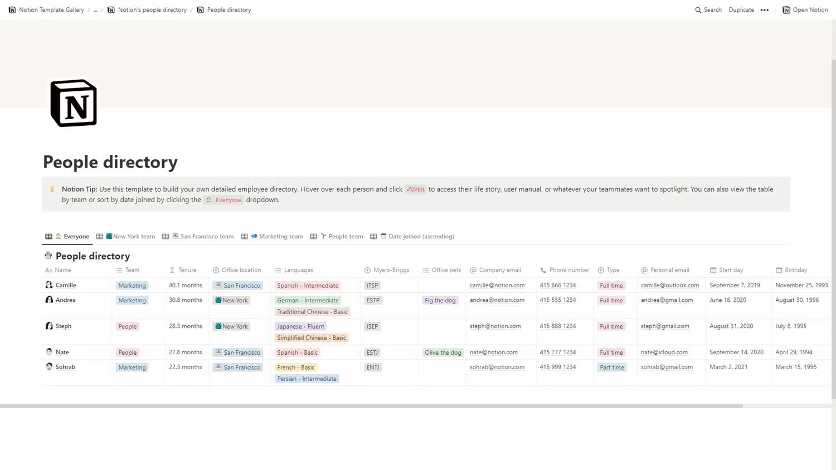Go to Notion Template Gallery breadcrumb
Image resolution: width=836 pixels, height=470 pixels.
click(47, 10)
